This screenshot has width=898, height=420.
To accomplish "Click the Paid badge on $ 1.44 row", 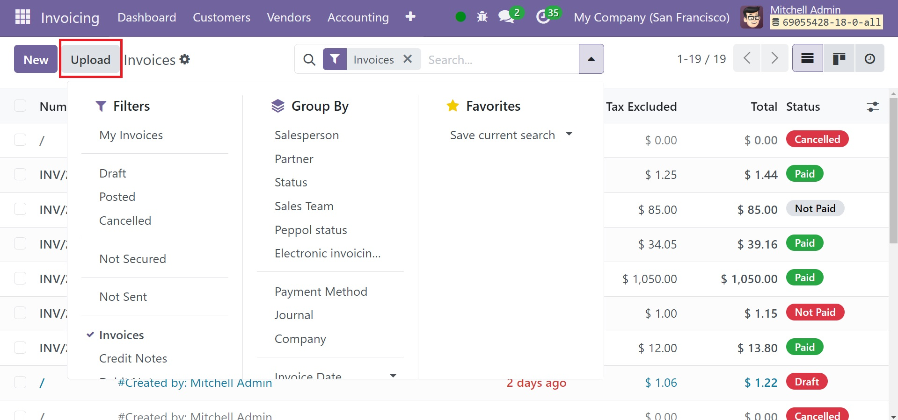I will coord(805,174).
